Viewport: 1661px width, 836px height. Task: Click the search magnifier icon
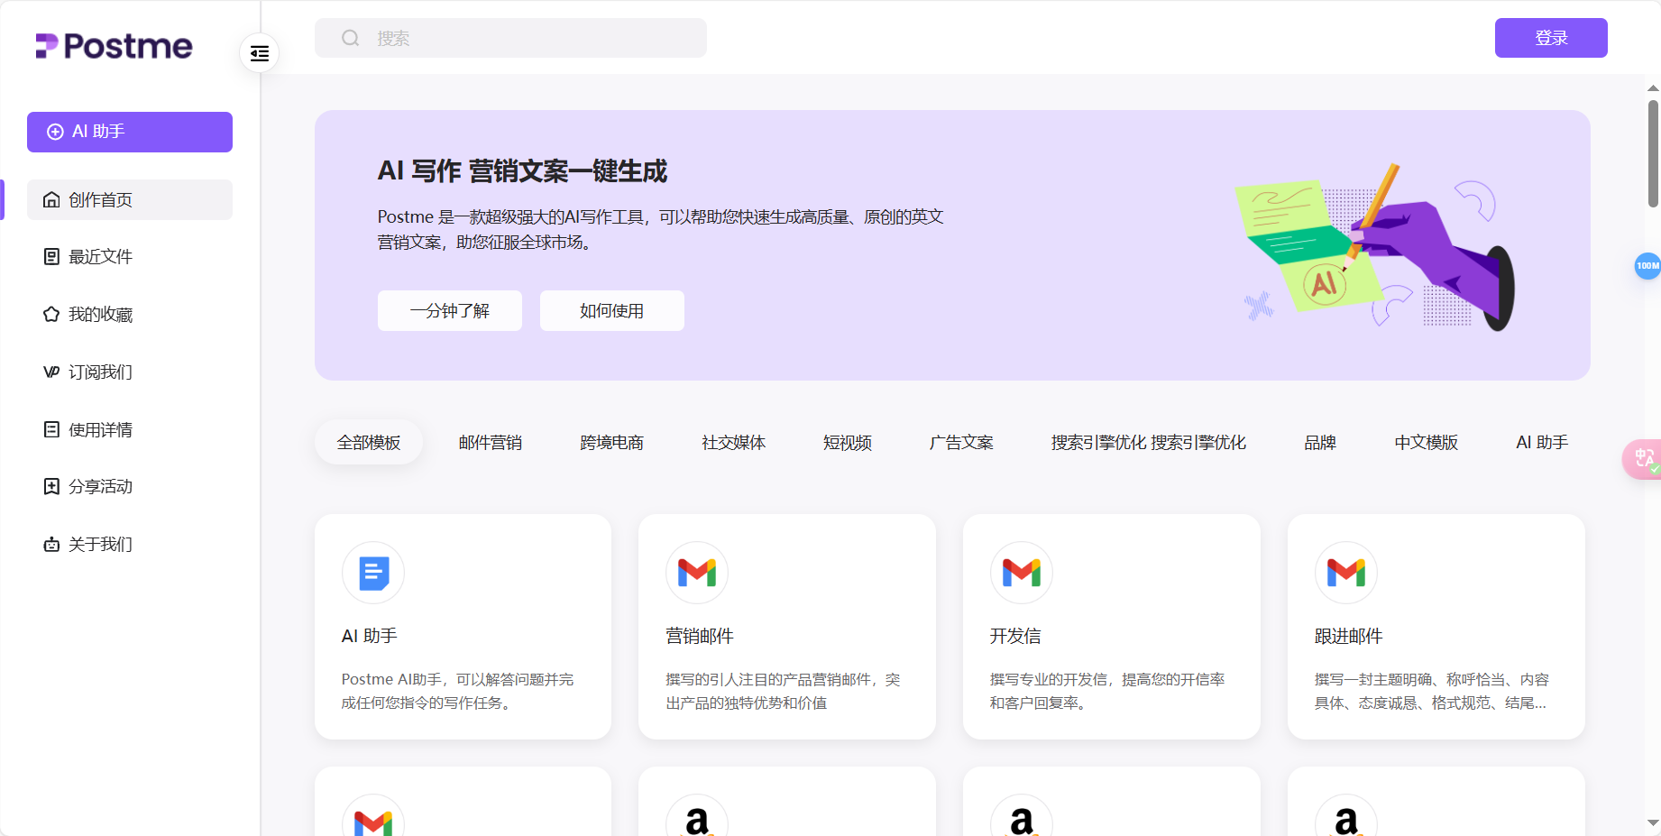tap(351, 38)
